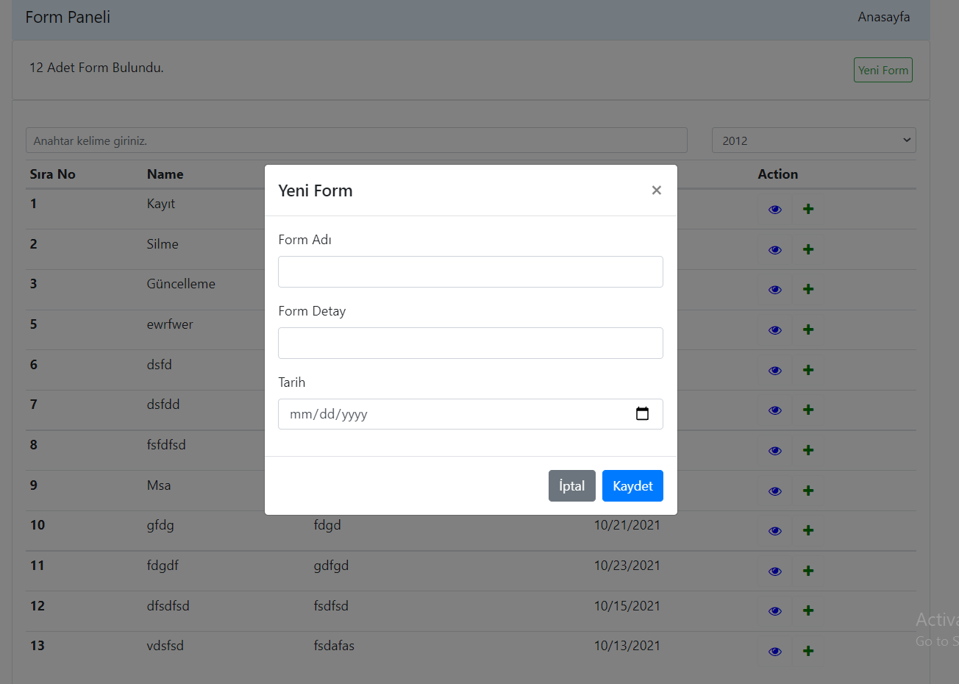Click the plus icon on the fsfdfsd row
The image size is (959, 684).
(808, 450)
